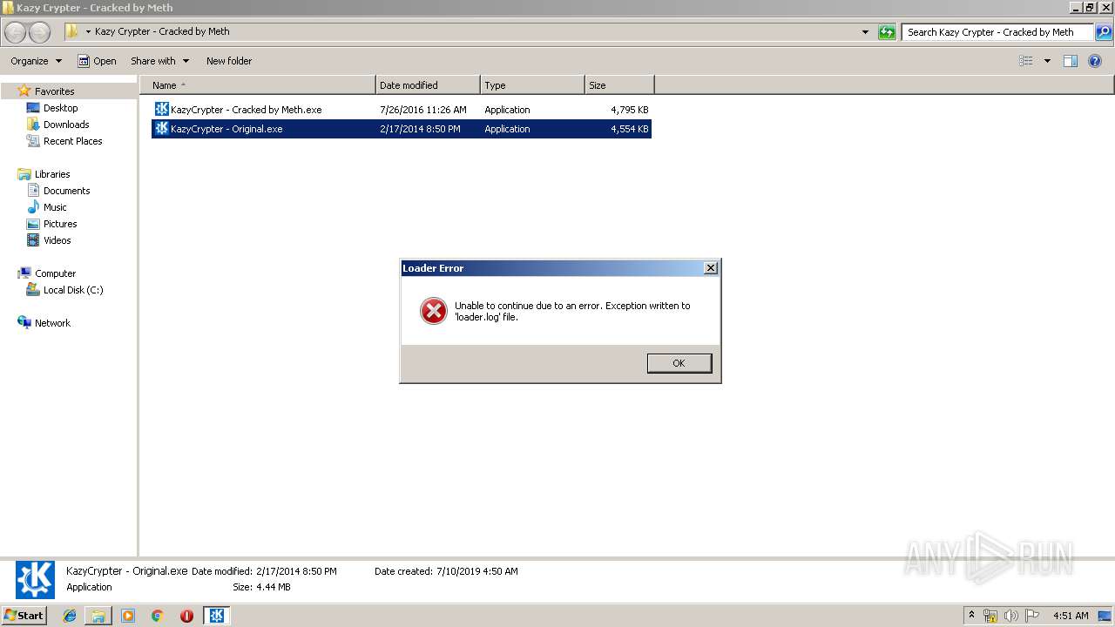Image resolution: width=1115 pixels, height=627 pixels.
Task: Click the Start button
Action: click(x=24, y=615)
